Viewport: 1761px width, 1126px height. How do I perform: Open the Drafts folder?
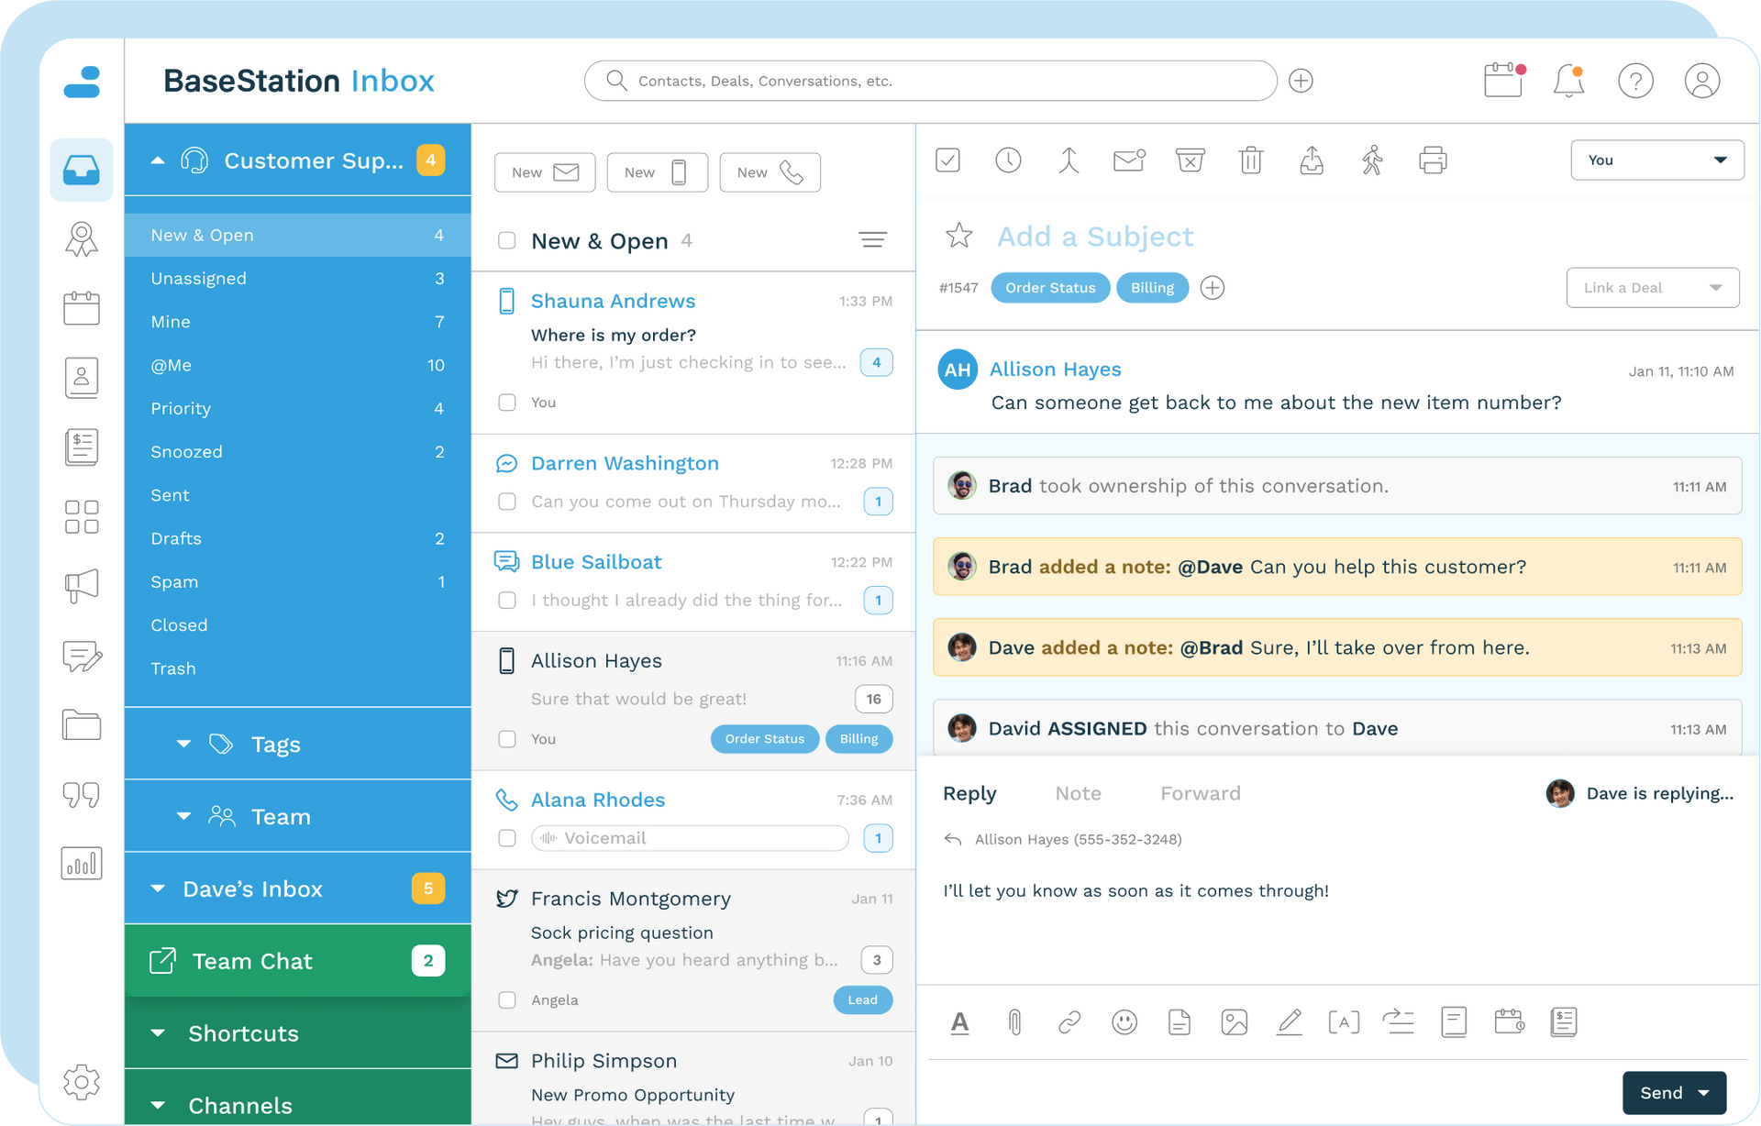pos(298,538)
